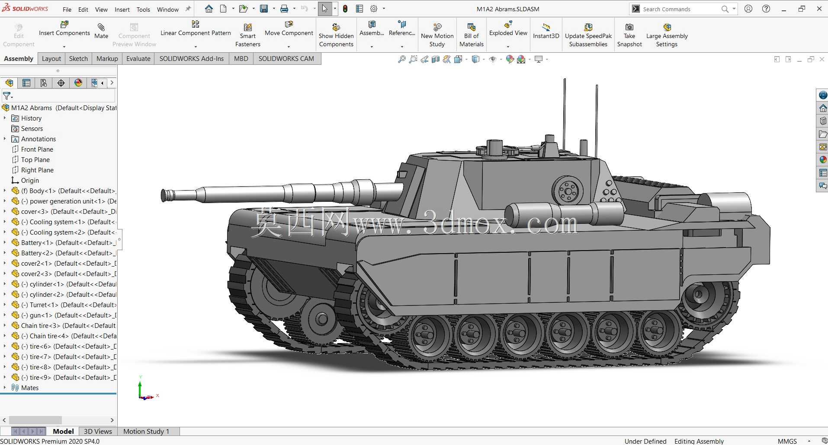This screenshot has height=445, width=828.
Task: Click the Print icon
Action: pyautogui.click(x=284, y=9)
